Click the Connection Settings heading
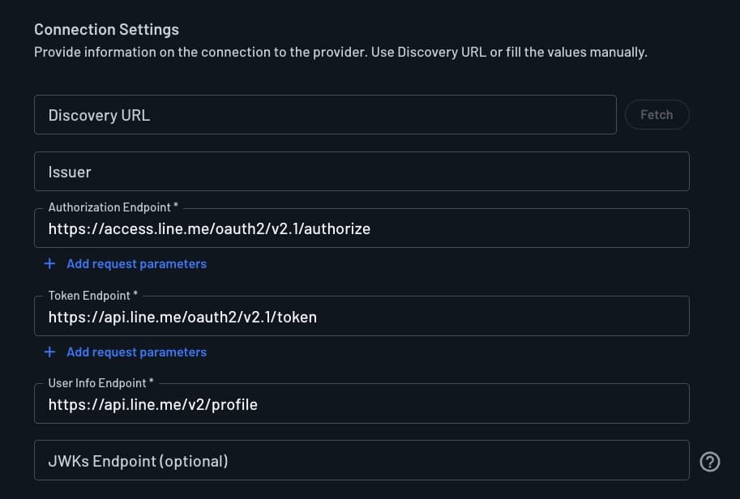 point(106,29)
